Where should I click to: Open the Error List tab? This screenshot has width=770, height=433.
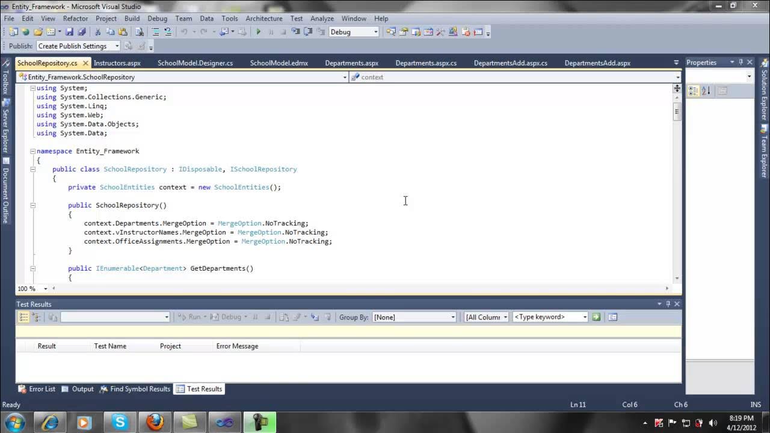tap(37, 388)
